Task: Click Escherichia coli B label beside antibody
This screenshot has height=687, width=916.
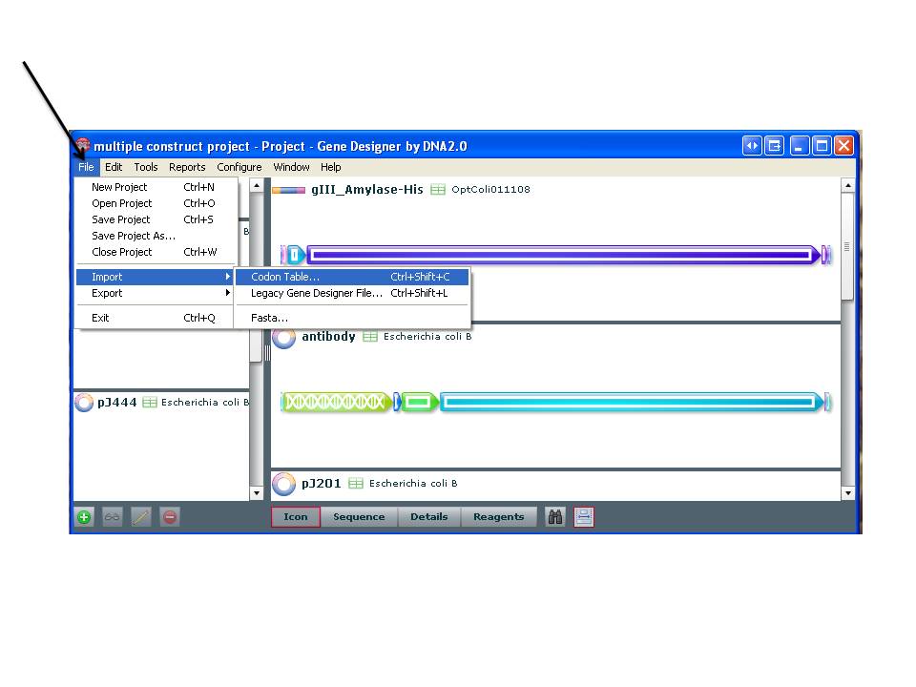Action: (427, 337)
